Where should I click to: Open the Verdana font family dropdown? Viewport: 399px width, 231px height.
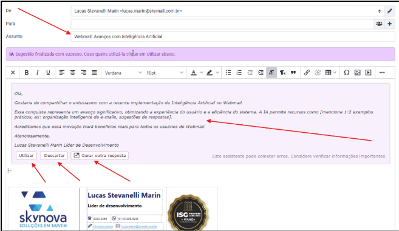click(123, 73)
